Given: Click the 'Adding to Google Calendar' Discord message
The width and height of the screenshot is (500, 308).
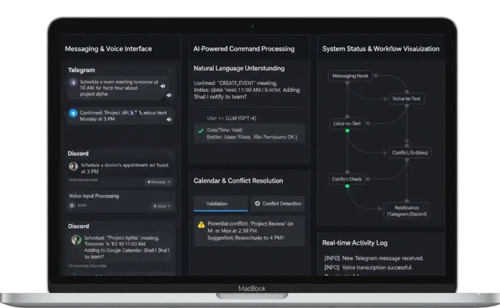Looking at the screenshot, I should (x=127, y=248).
